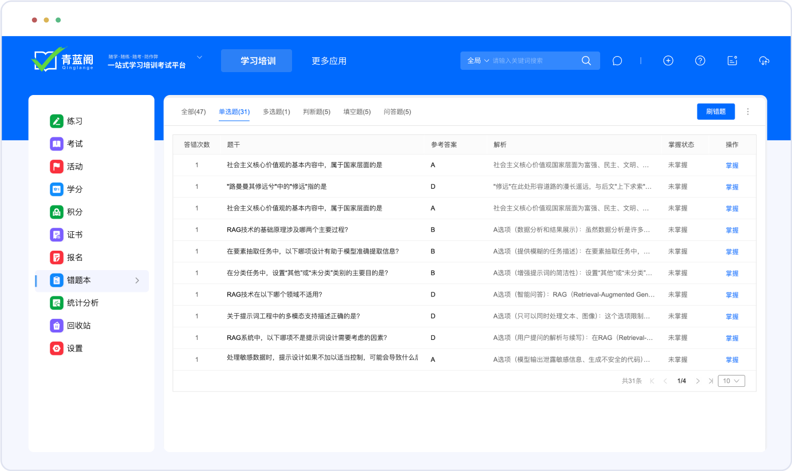
Task: Open the page size dropdown showing 10
Action: pyautogui.click(x=732, y=381)
